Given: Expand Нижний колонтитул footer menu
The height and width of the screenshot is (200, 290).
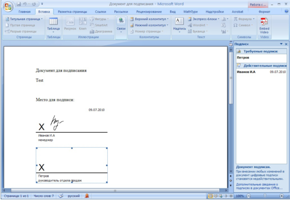Looking at the screenshot, I should pyautogui.click(x=149, y=25).
